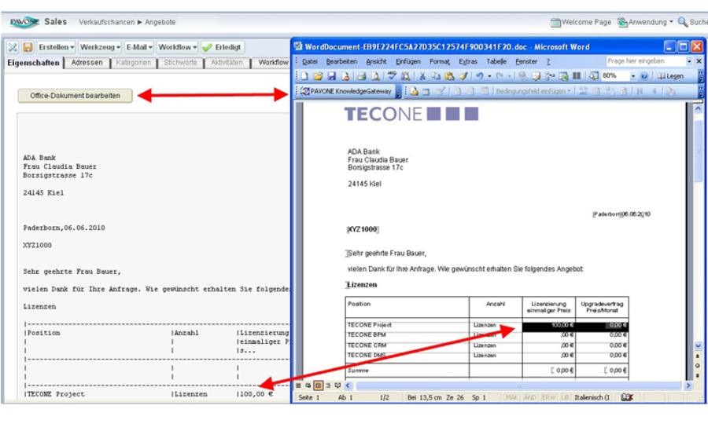This screenshot has width=708, height=442.
Task: Click the Insert Table icon in Word toolbar
Action: pos(563,76)
